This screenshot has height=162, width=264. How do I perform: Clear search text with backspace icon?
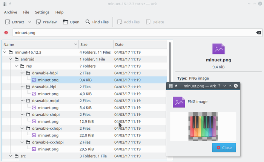tap(258, 33)
